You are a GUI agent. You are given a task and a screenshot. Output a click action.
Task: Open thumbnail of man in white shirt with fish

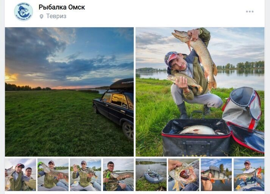click(249, 175)
